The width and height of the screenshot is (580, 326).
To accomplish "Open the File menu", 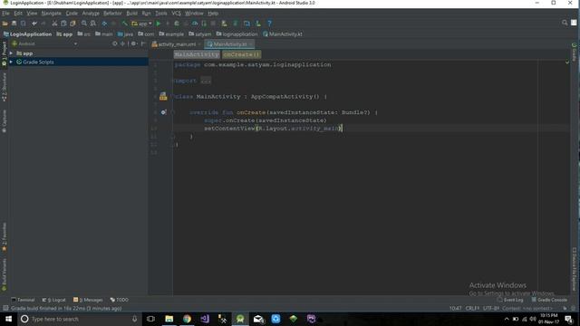I will [5, 14].
